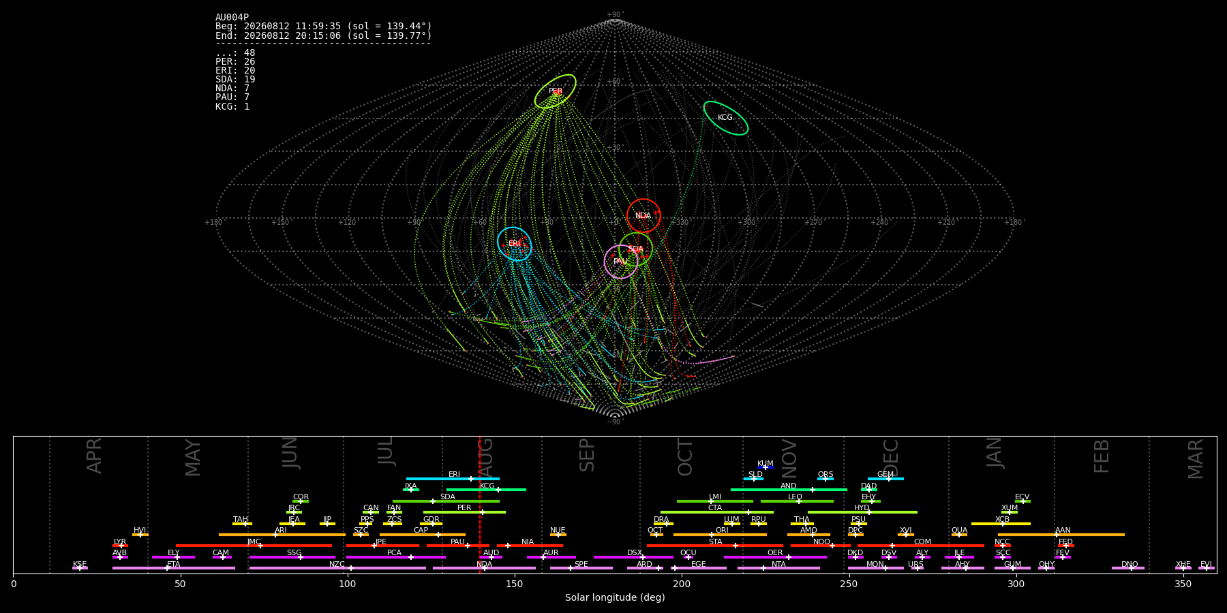Screen dimensions: 1227x613
Task: Click the PER radiant ellipse
Action: tap(555, 91)
